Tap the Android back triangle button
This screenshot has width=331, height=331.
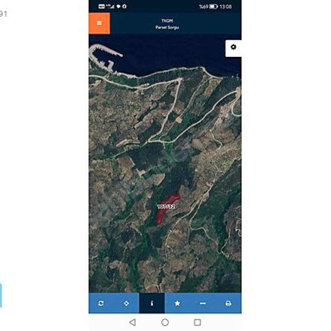[x=133, y=322]
